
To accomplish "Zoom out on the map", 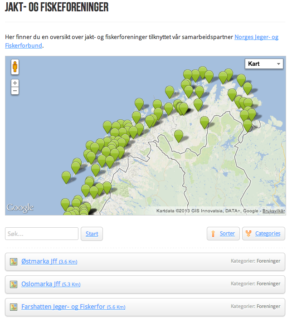I will tap(15, 91).
